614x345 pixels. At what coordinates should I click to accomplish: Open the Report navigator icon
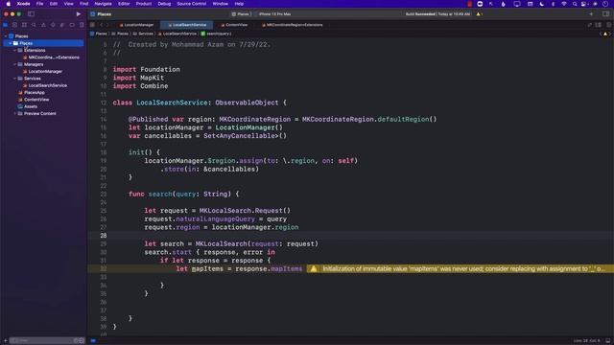click(82, 25)
